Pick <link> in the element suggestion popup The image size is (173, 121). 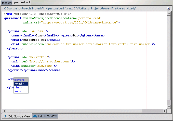coord(18,87)
